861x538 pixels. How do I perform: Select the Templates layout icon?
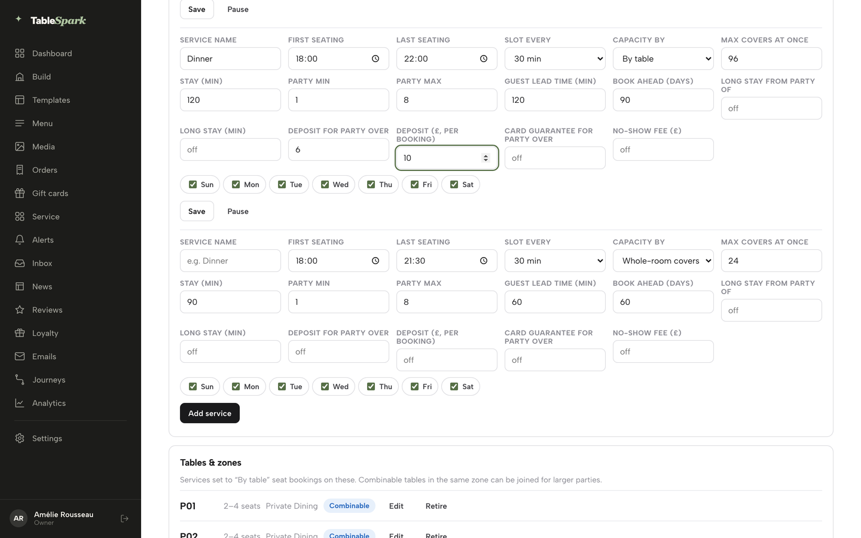click(20, 100)
